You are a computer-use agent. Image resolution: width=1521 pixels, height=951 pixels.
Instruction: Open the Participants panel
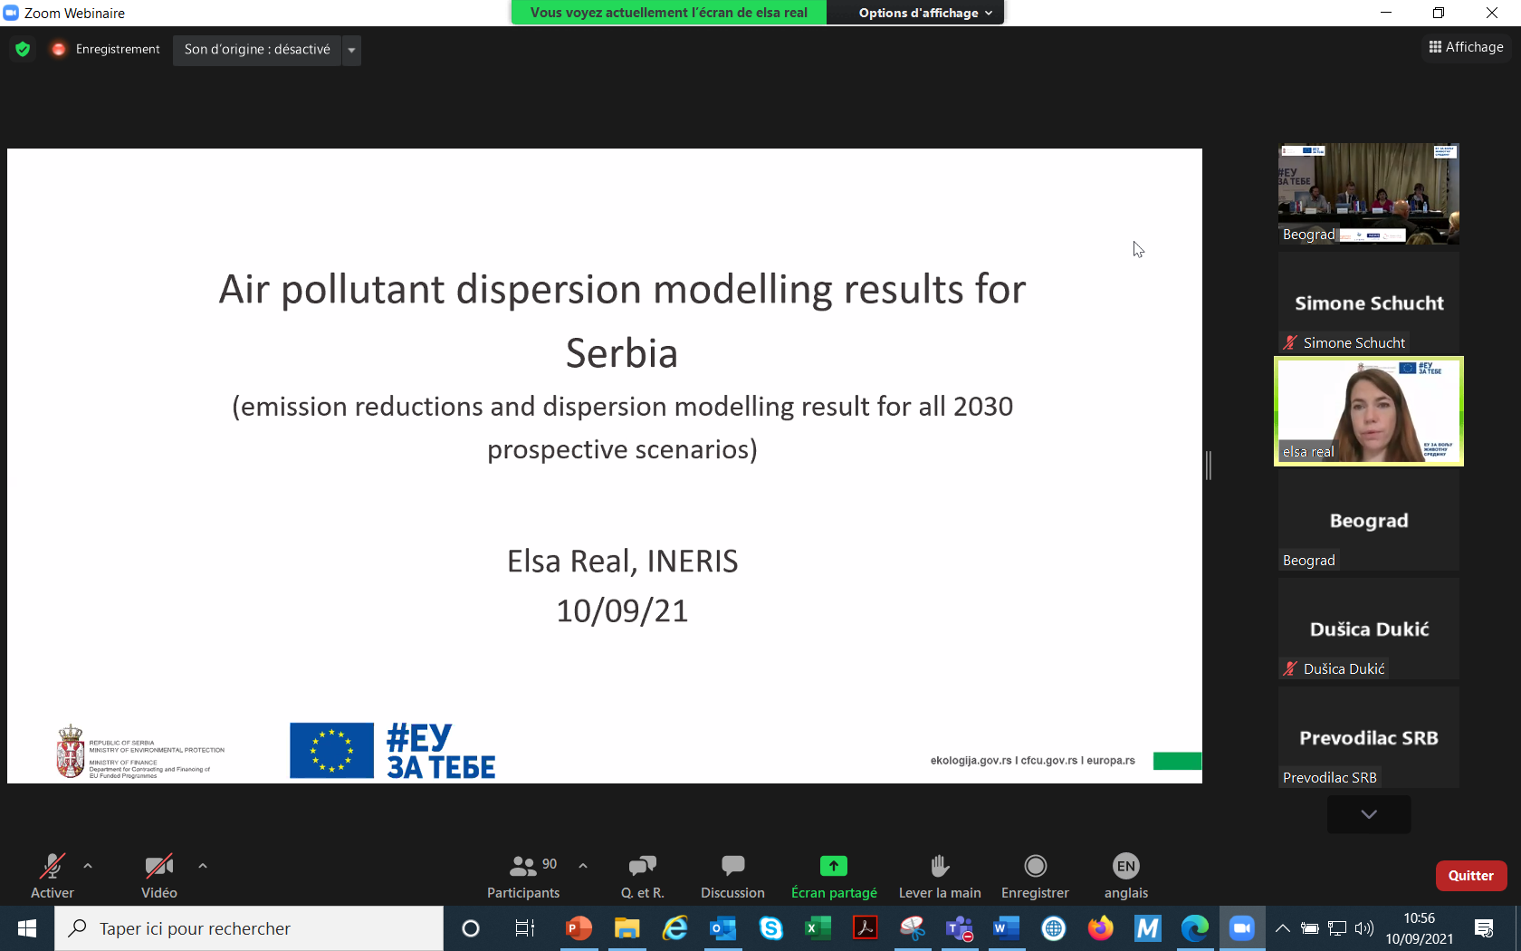pyautogui.click(x=524, y=875)
